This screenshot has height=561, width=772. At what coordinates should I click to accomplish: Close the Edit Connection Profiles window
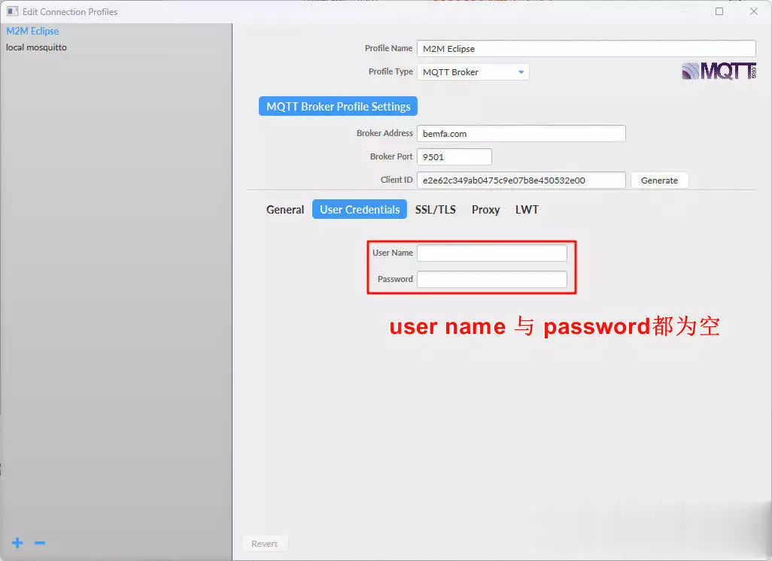click(754, 11)
